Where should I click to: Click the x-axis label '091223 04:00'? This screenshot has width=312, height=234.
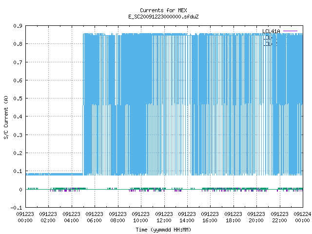(x=71, y=217)
